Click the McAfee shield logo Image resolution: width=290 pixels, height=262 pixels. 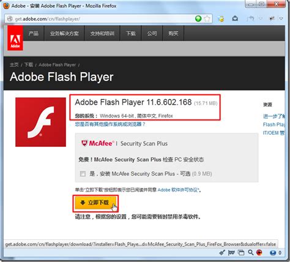tap(84, 143)
